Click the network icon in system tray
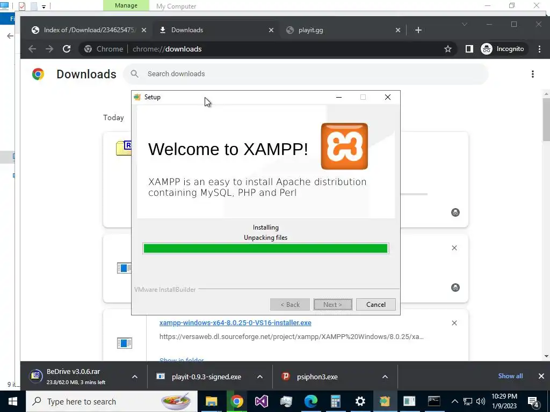 468,401
